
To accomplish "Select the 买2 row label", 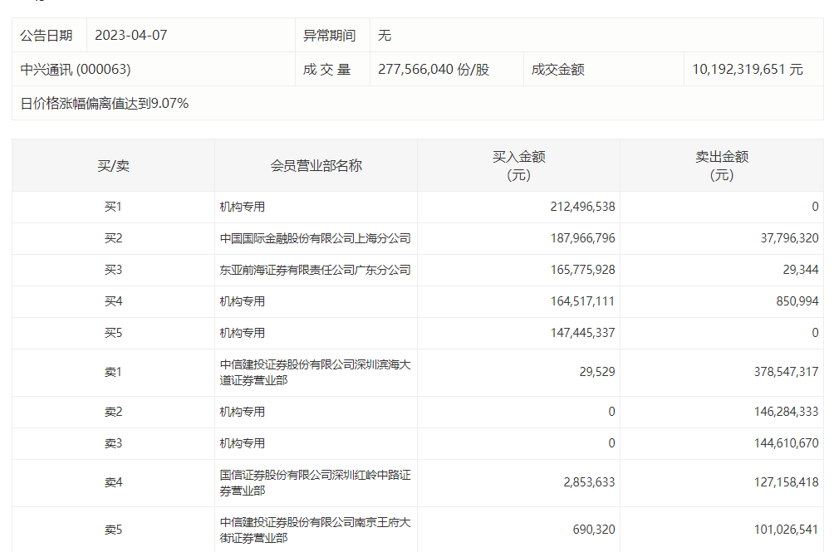I will tap(113, 238).
